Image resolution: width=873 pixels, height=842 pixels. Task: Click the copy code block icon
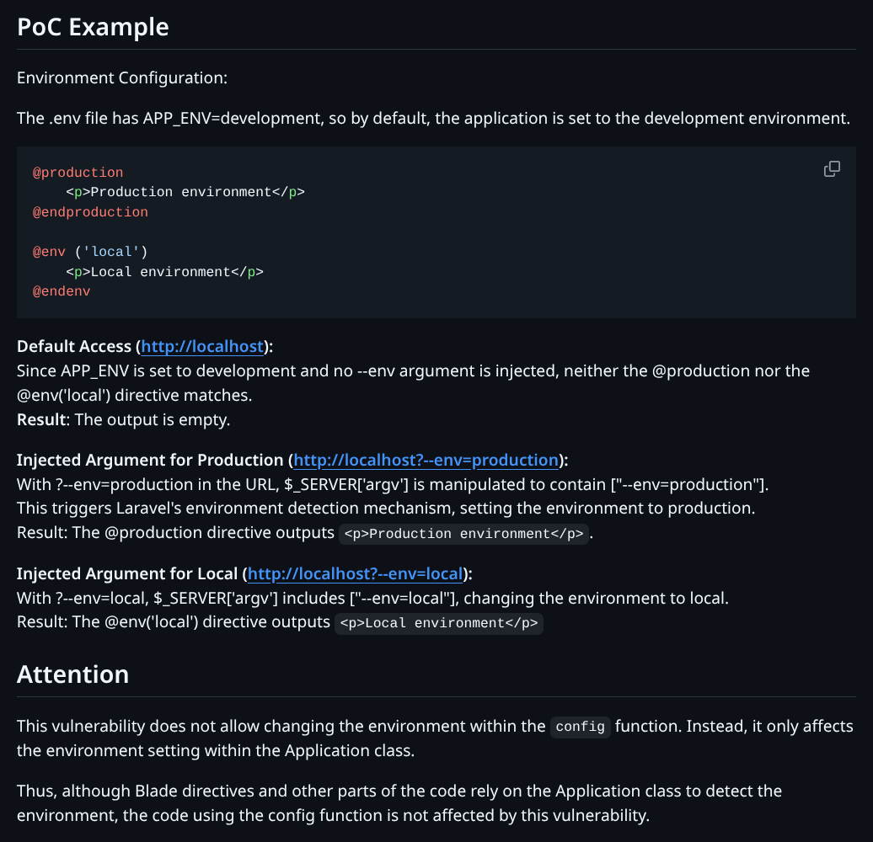coord(832,169)
